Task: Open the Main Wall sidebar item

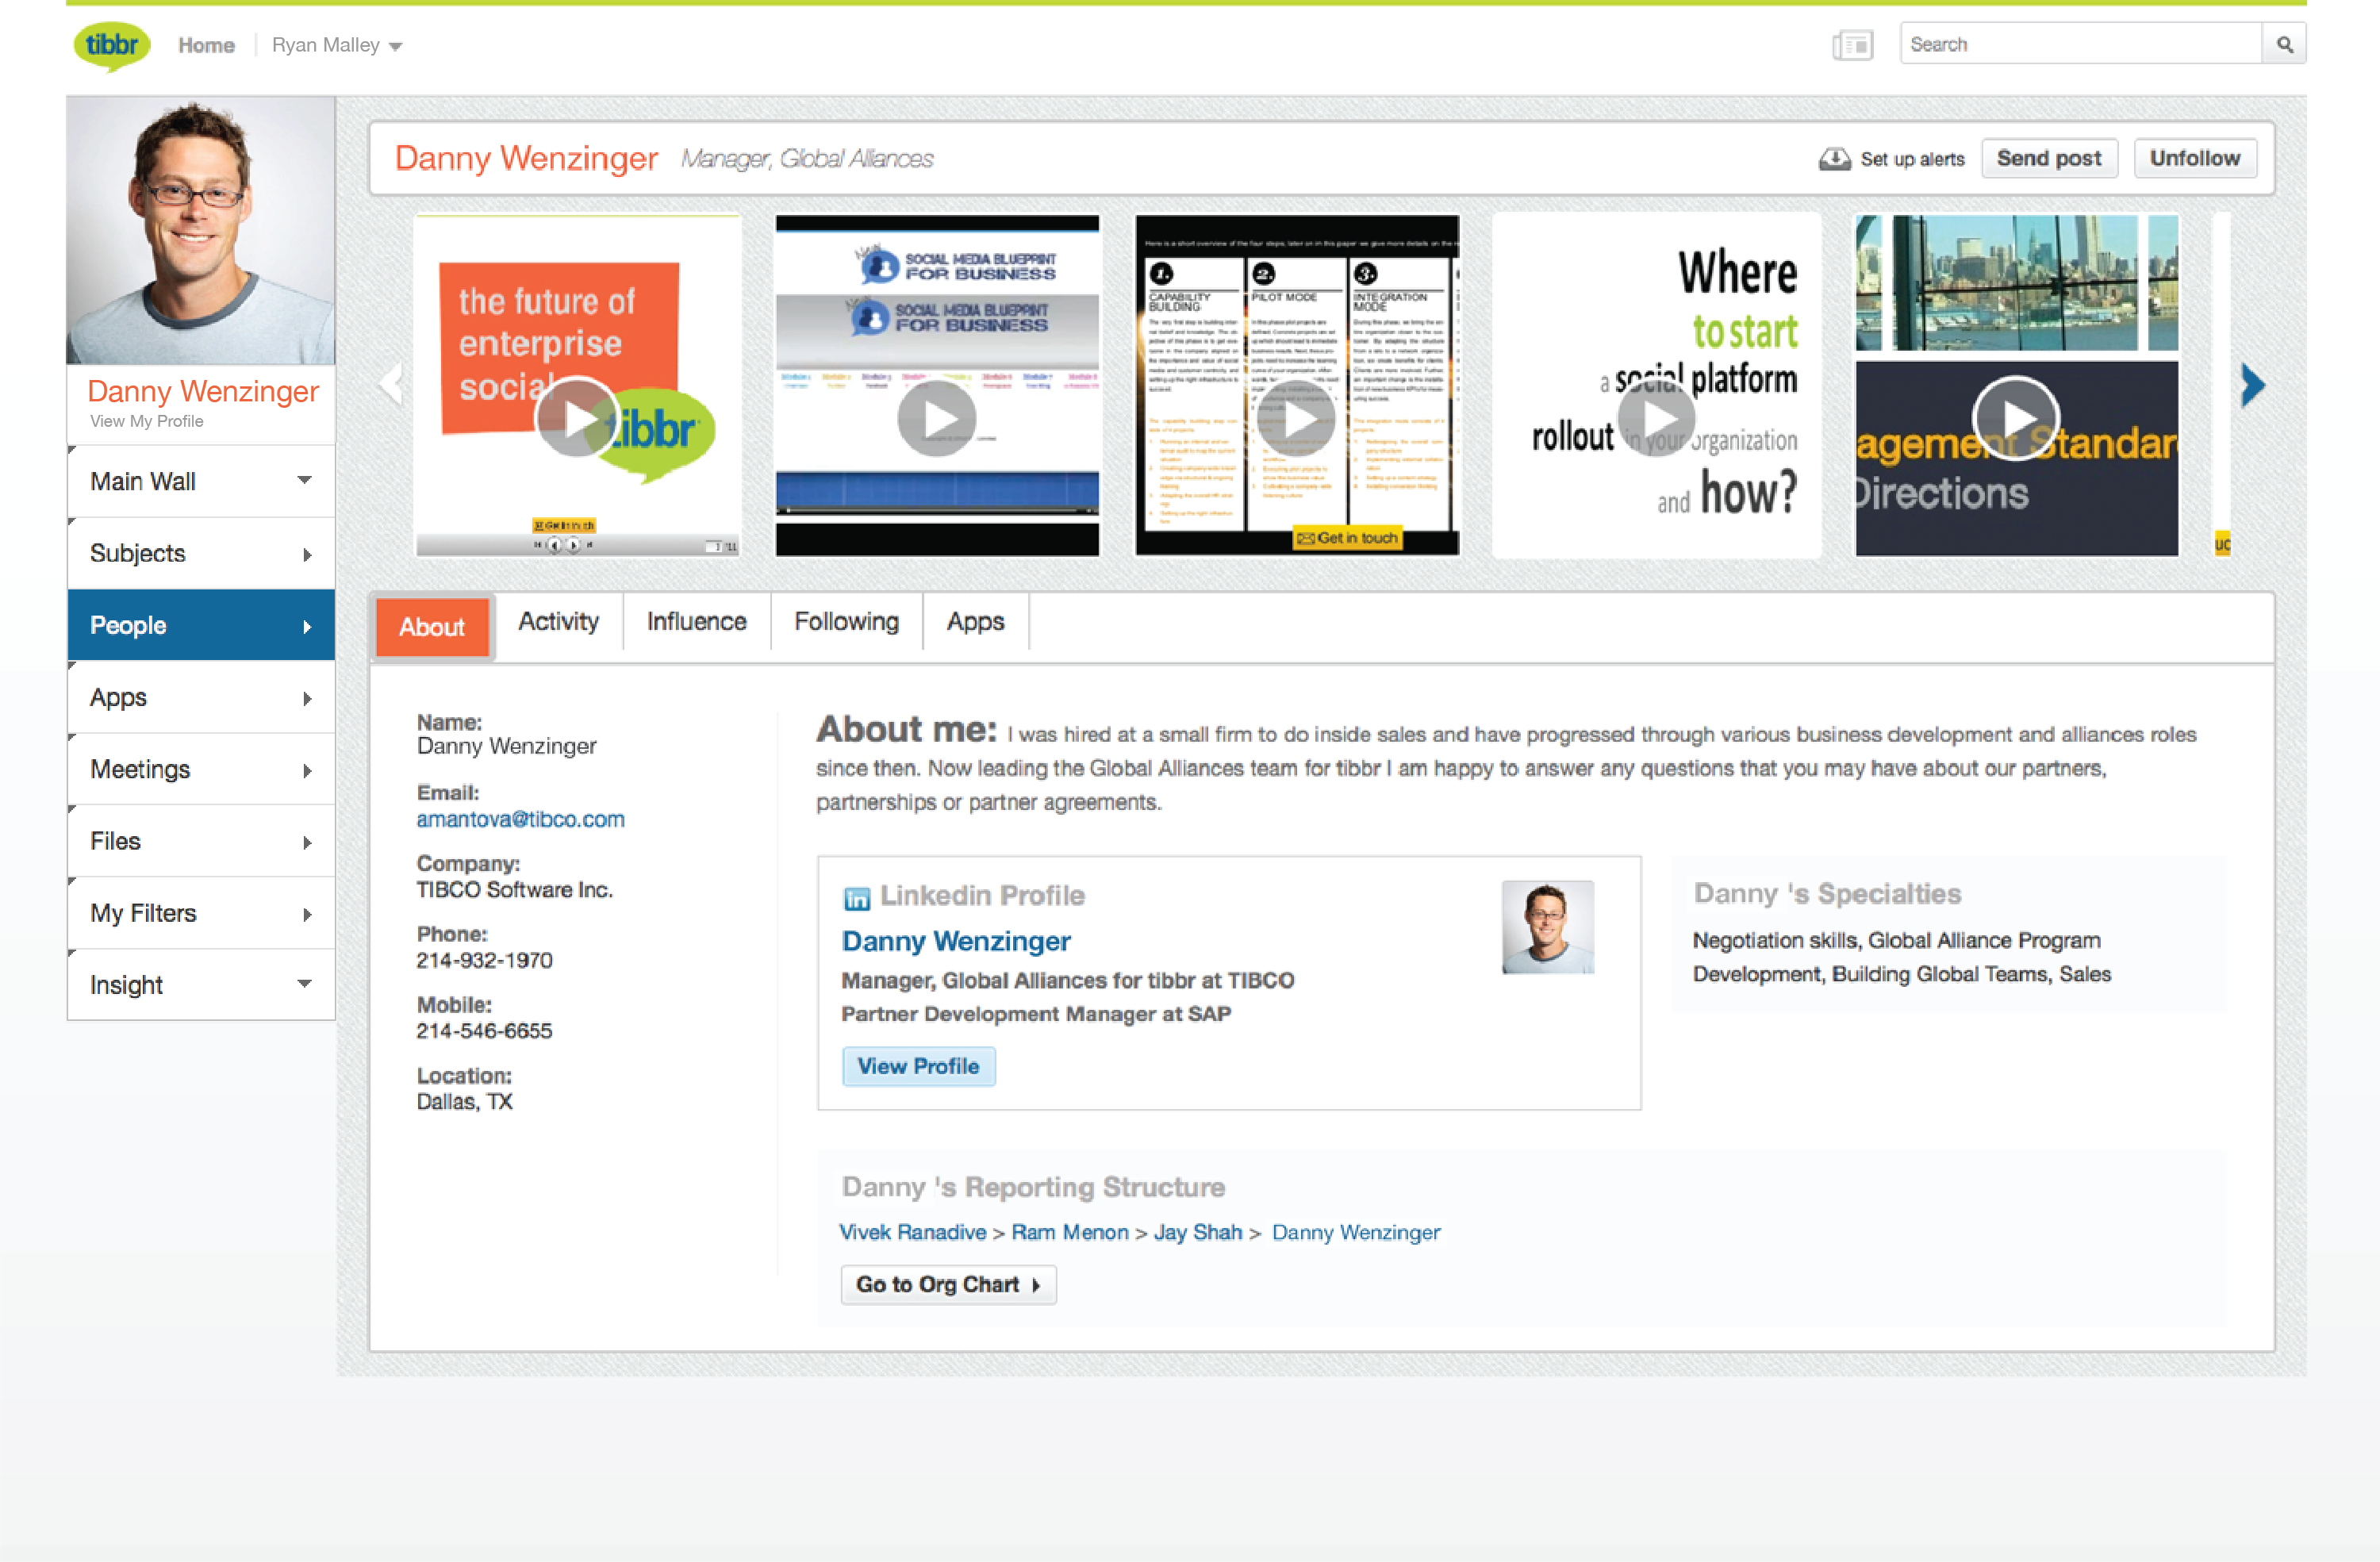Action: [201, 481]
